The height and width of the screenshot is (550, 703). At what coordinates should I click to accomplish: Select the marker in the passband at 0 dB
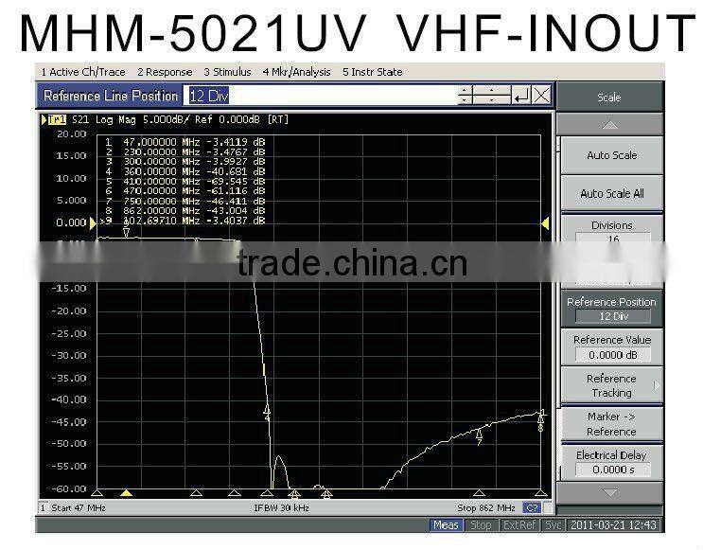[127, 231]
